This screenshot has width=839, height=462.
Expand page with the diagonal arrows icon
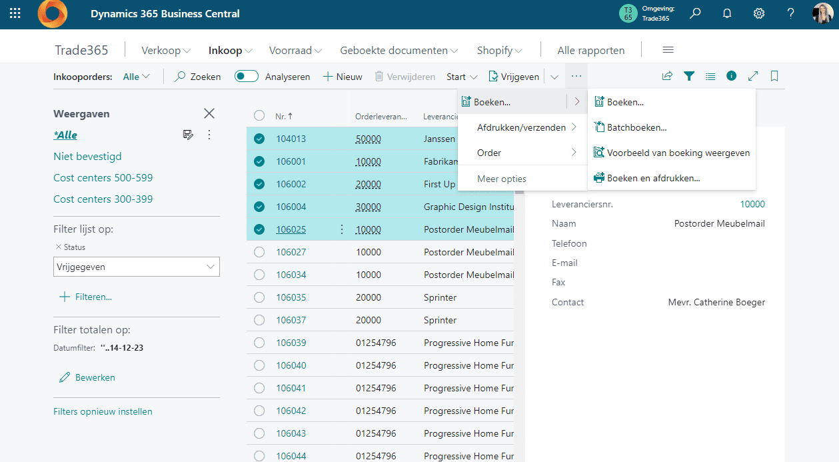[x=753, y=76]
